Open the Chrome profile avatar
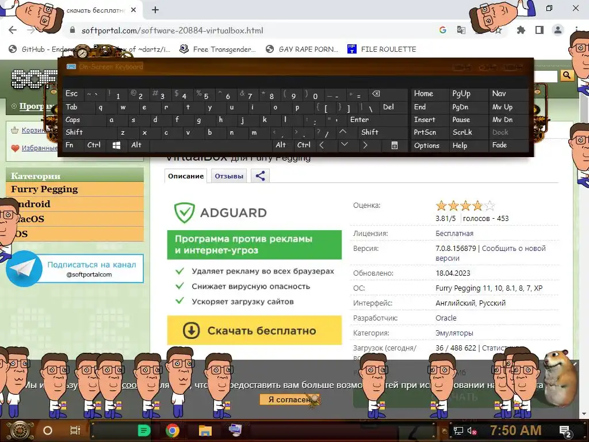 tap(558, 30)
